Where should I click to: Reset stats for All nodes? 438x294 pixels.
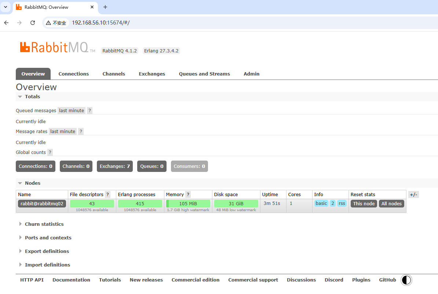392,204
